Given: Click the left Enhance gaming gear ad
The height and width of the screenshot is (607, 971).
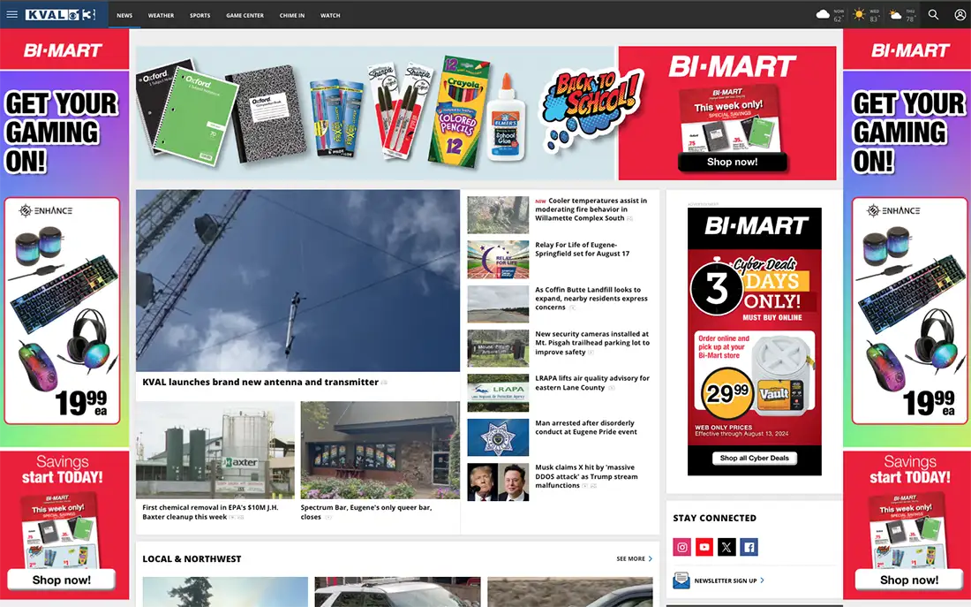Looking at the screenshot, I should (x=62, y=311).
